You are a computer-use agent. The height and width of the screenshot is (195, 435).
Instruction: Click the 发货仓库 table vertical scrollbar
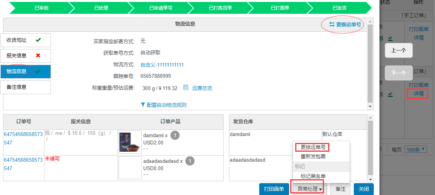370,148
